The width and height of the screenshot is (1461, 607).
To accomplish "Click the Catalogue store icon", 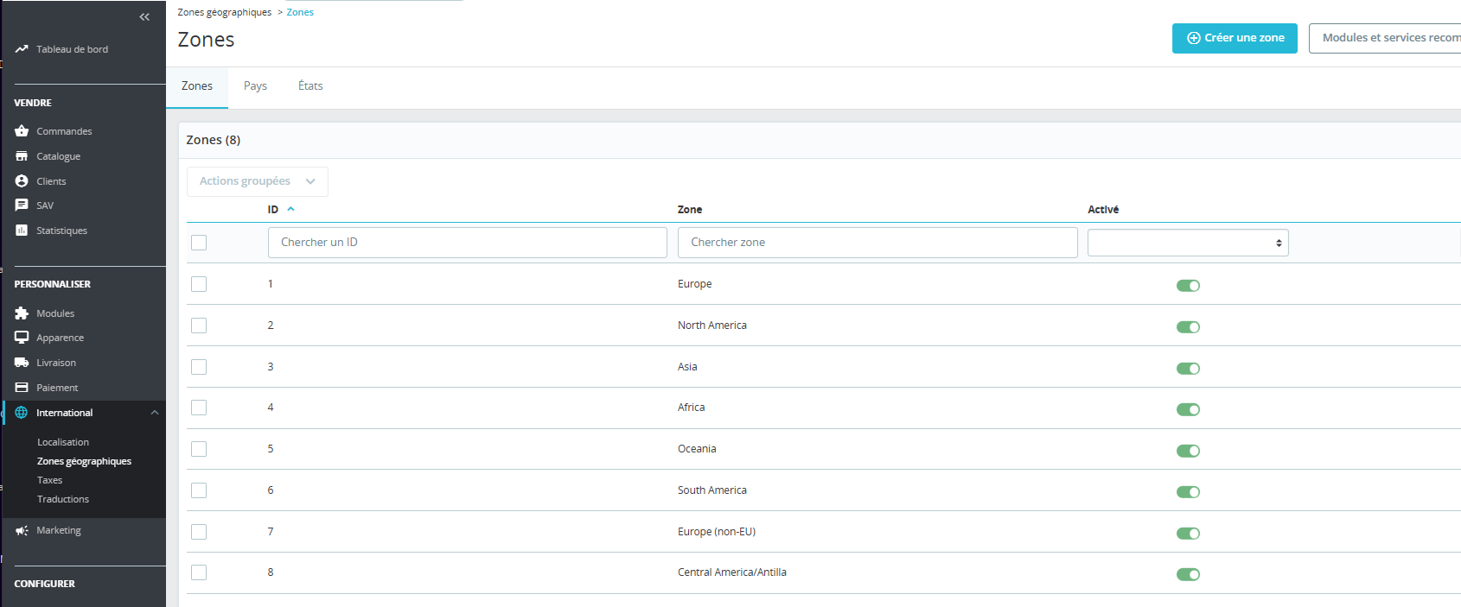I will click(22, 156).
